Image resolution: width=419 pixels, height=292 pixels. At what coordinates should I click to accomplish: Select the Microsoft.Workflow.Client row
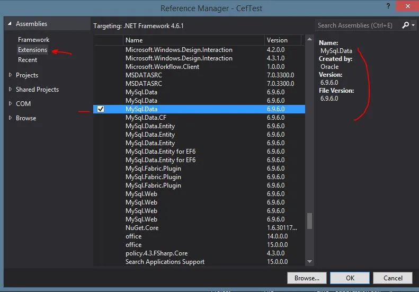199,67
